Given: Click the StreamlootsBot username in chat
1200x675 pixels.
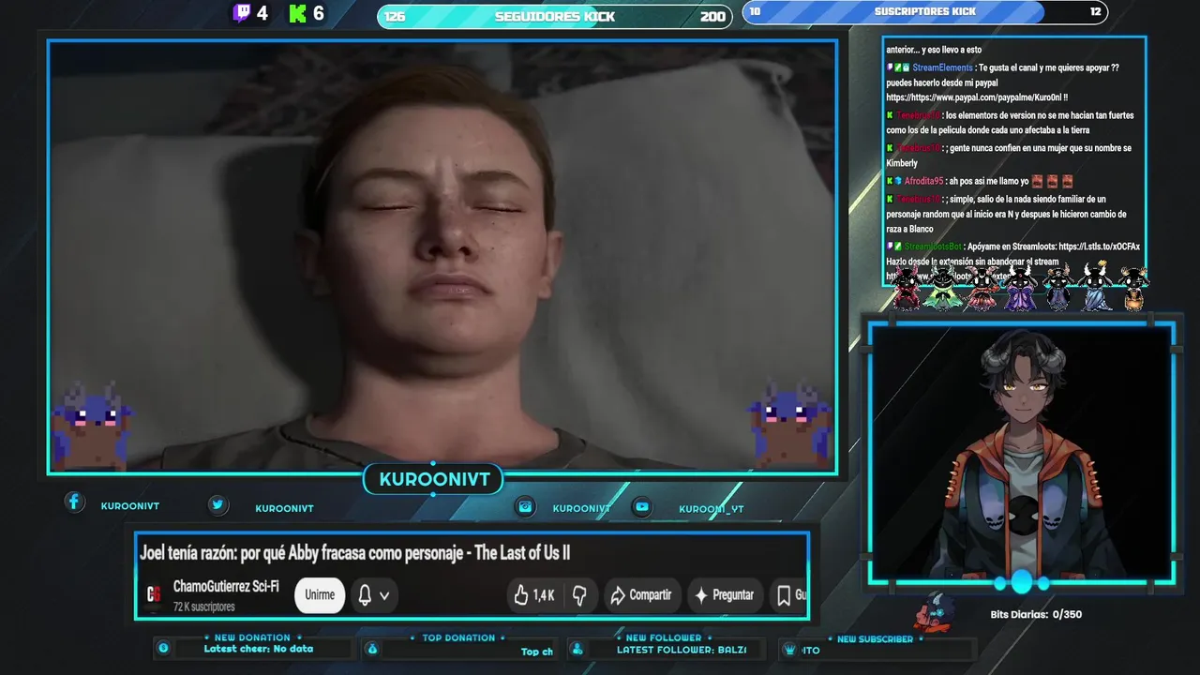Looking at the screenshot, I should [x=933, y=247].
